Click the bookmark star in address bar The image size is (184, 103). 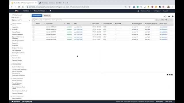(x=129, y=7)
